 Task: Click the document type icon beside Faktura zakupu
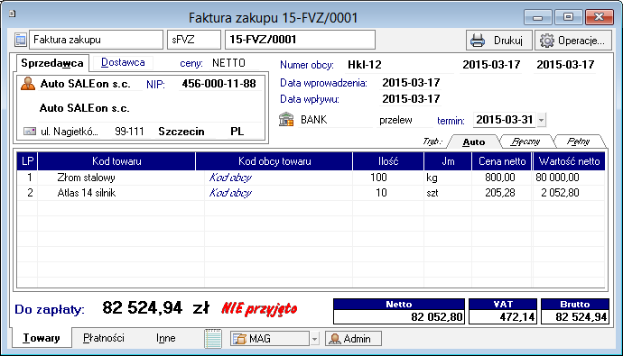[20, 40]
